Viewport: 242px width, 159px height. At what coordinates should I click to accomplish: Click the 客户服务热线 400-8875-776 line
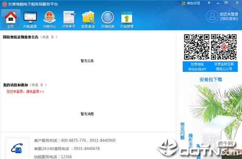click(x=75, y=140)
